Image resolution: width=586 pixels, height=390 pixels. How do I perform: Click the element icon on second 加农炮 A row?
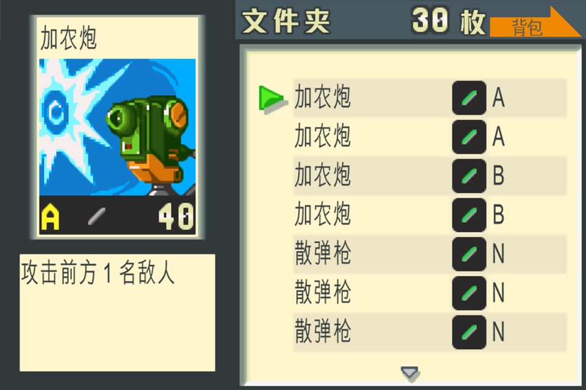coord(469,136)
